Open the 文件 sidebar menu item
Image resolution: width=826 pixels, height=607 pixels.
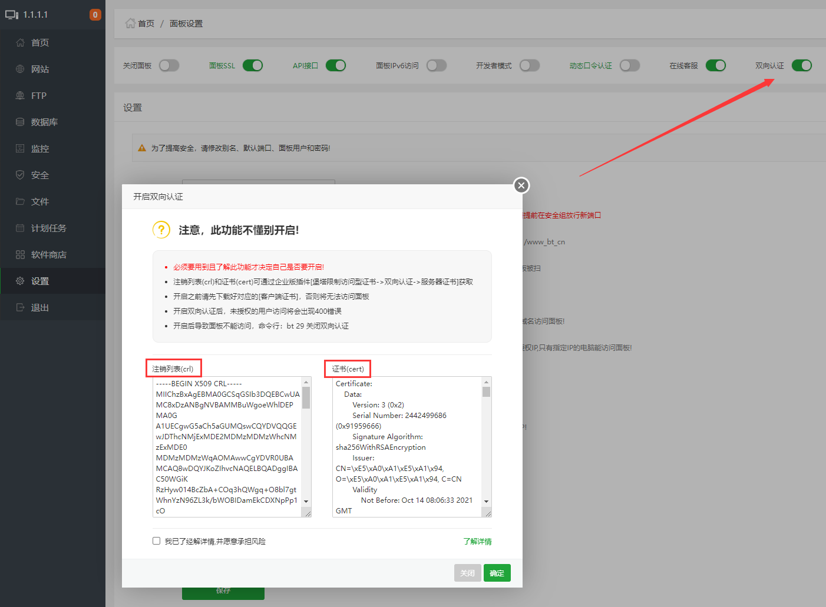coord(53,201)
